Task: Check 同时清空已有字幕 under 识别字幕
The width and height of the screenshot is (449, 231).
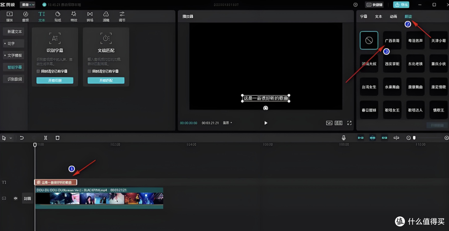Action: [x=38, y=71]
